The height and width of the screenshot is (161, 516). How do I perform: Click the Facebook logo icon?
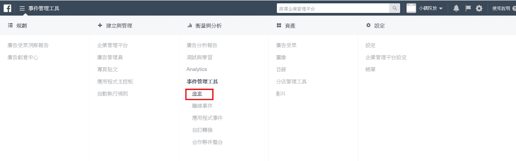coord(7,8)
